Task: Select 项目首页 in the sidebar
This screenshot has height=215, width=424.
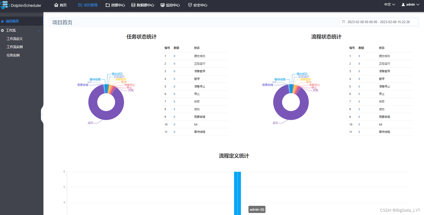Action: (x=22, y=21)
